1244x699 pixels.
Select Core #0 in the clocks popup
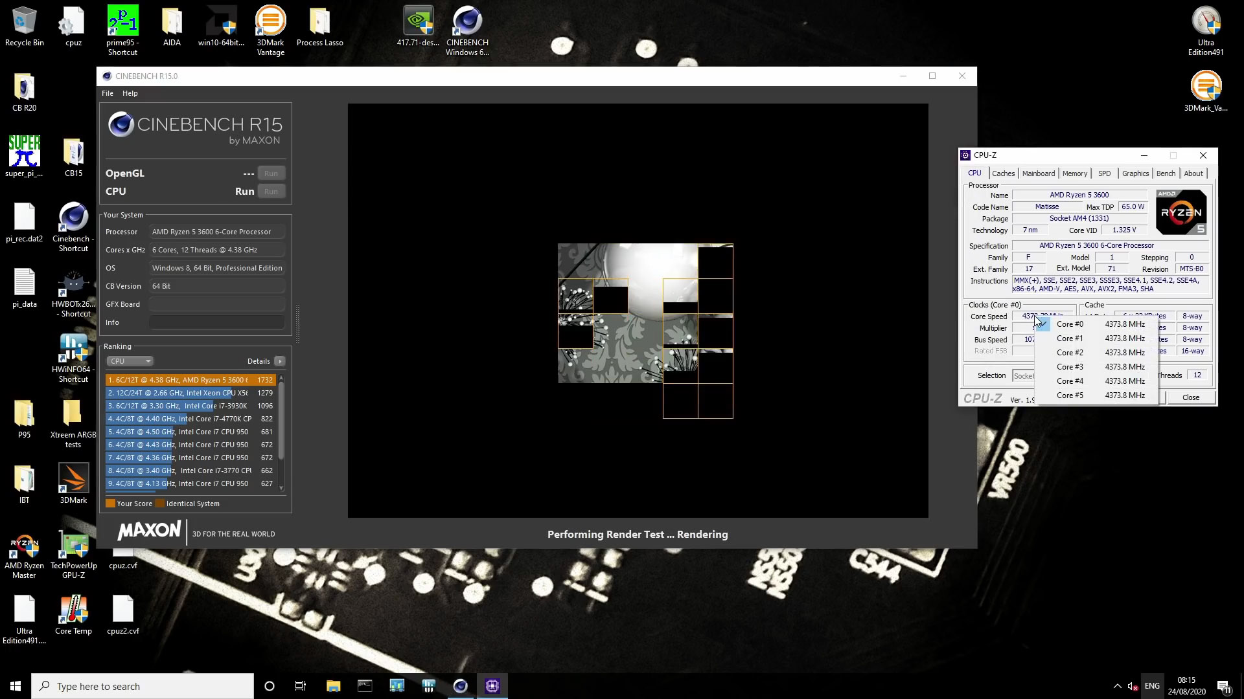coord(1096,324)
